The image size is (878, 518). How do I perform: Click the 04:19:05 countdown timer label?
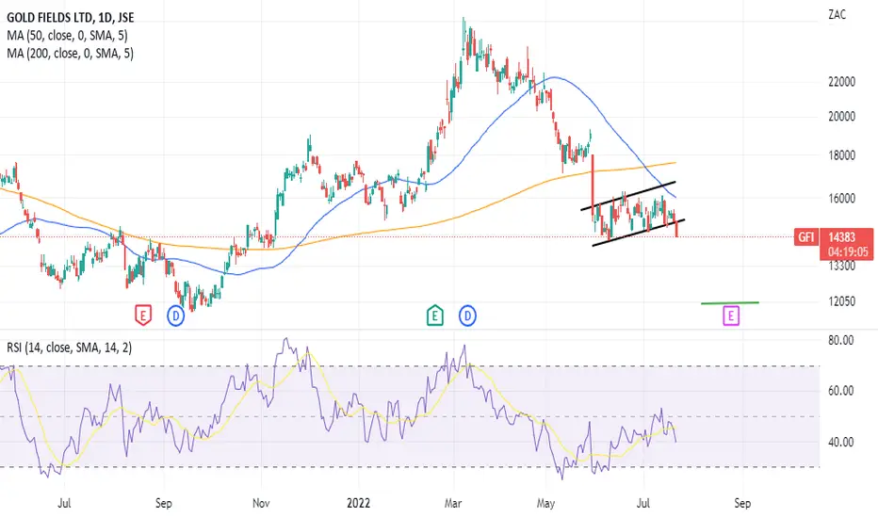coord(846,252)
